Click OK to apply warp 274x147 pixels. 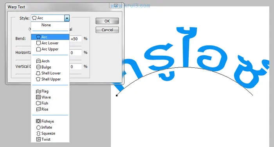click(x=107, y=21)
